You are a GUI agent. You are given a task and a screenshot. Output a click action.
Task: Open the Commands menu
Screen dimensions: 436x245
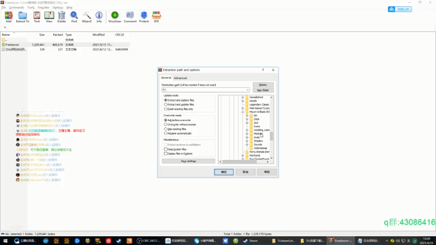coord(16,7)
